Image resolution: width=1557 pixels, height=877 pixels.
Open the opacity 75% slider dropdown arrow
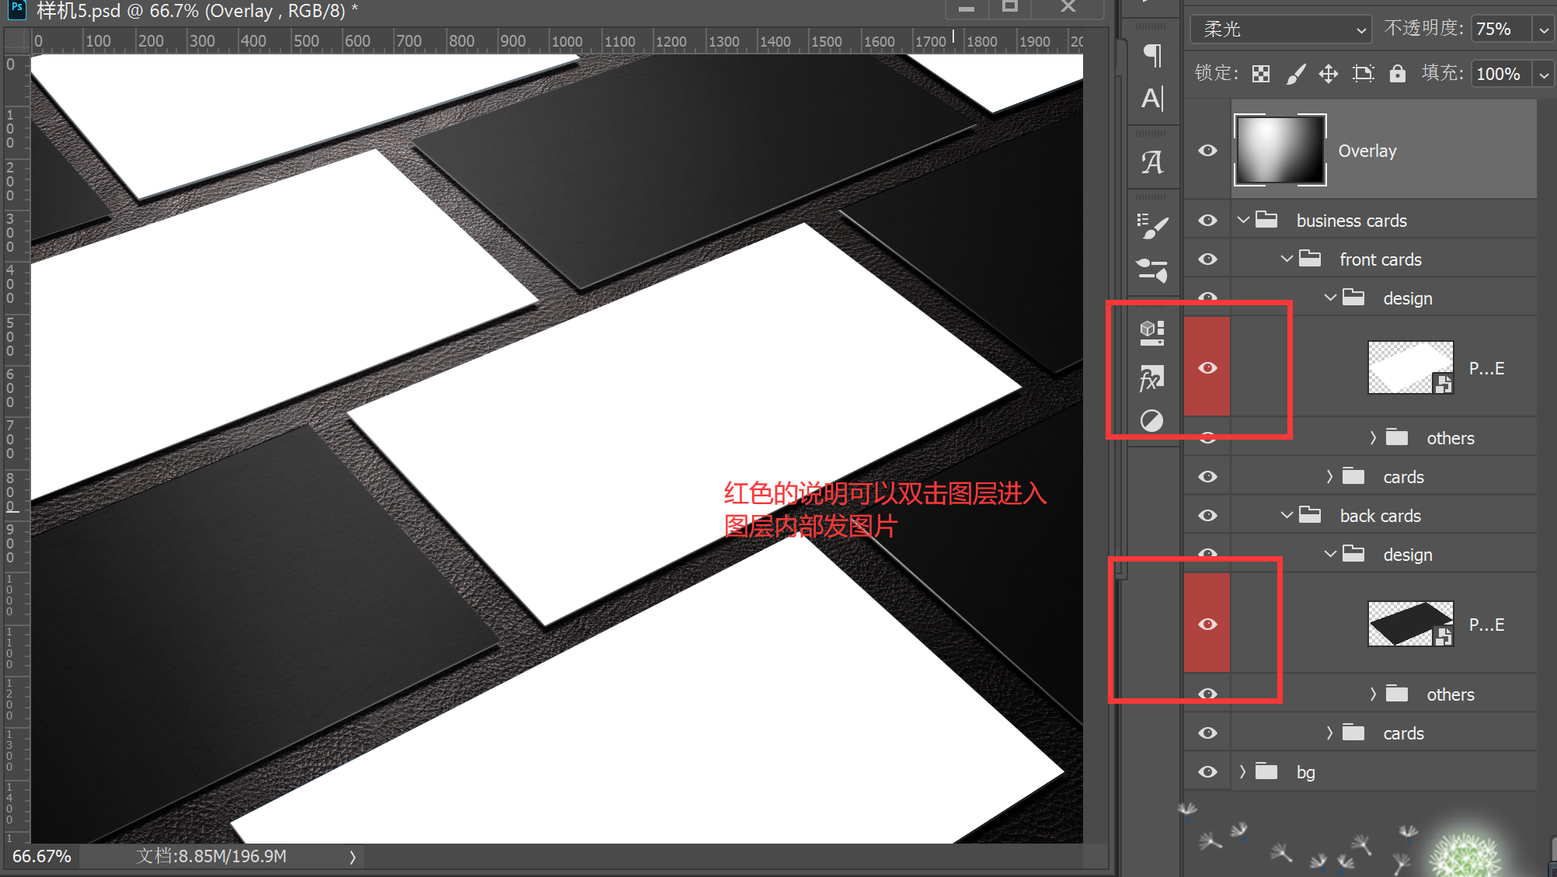coord(1544,30)
